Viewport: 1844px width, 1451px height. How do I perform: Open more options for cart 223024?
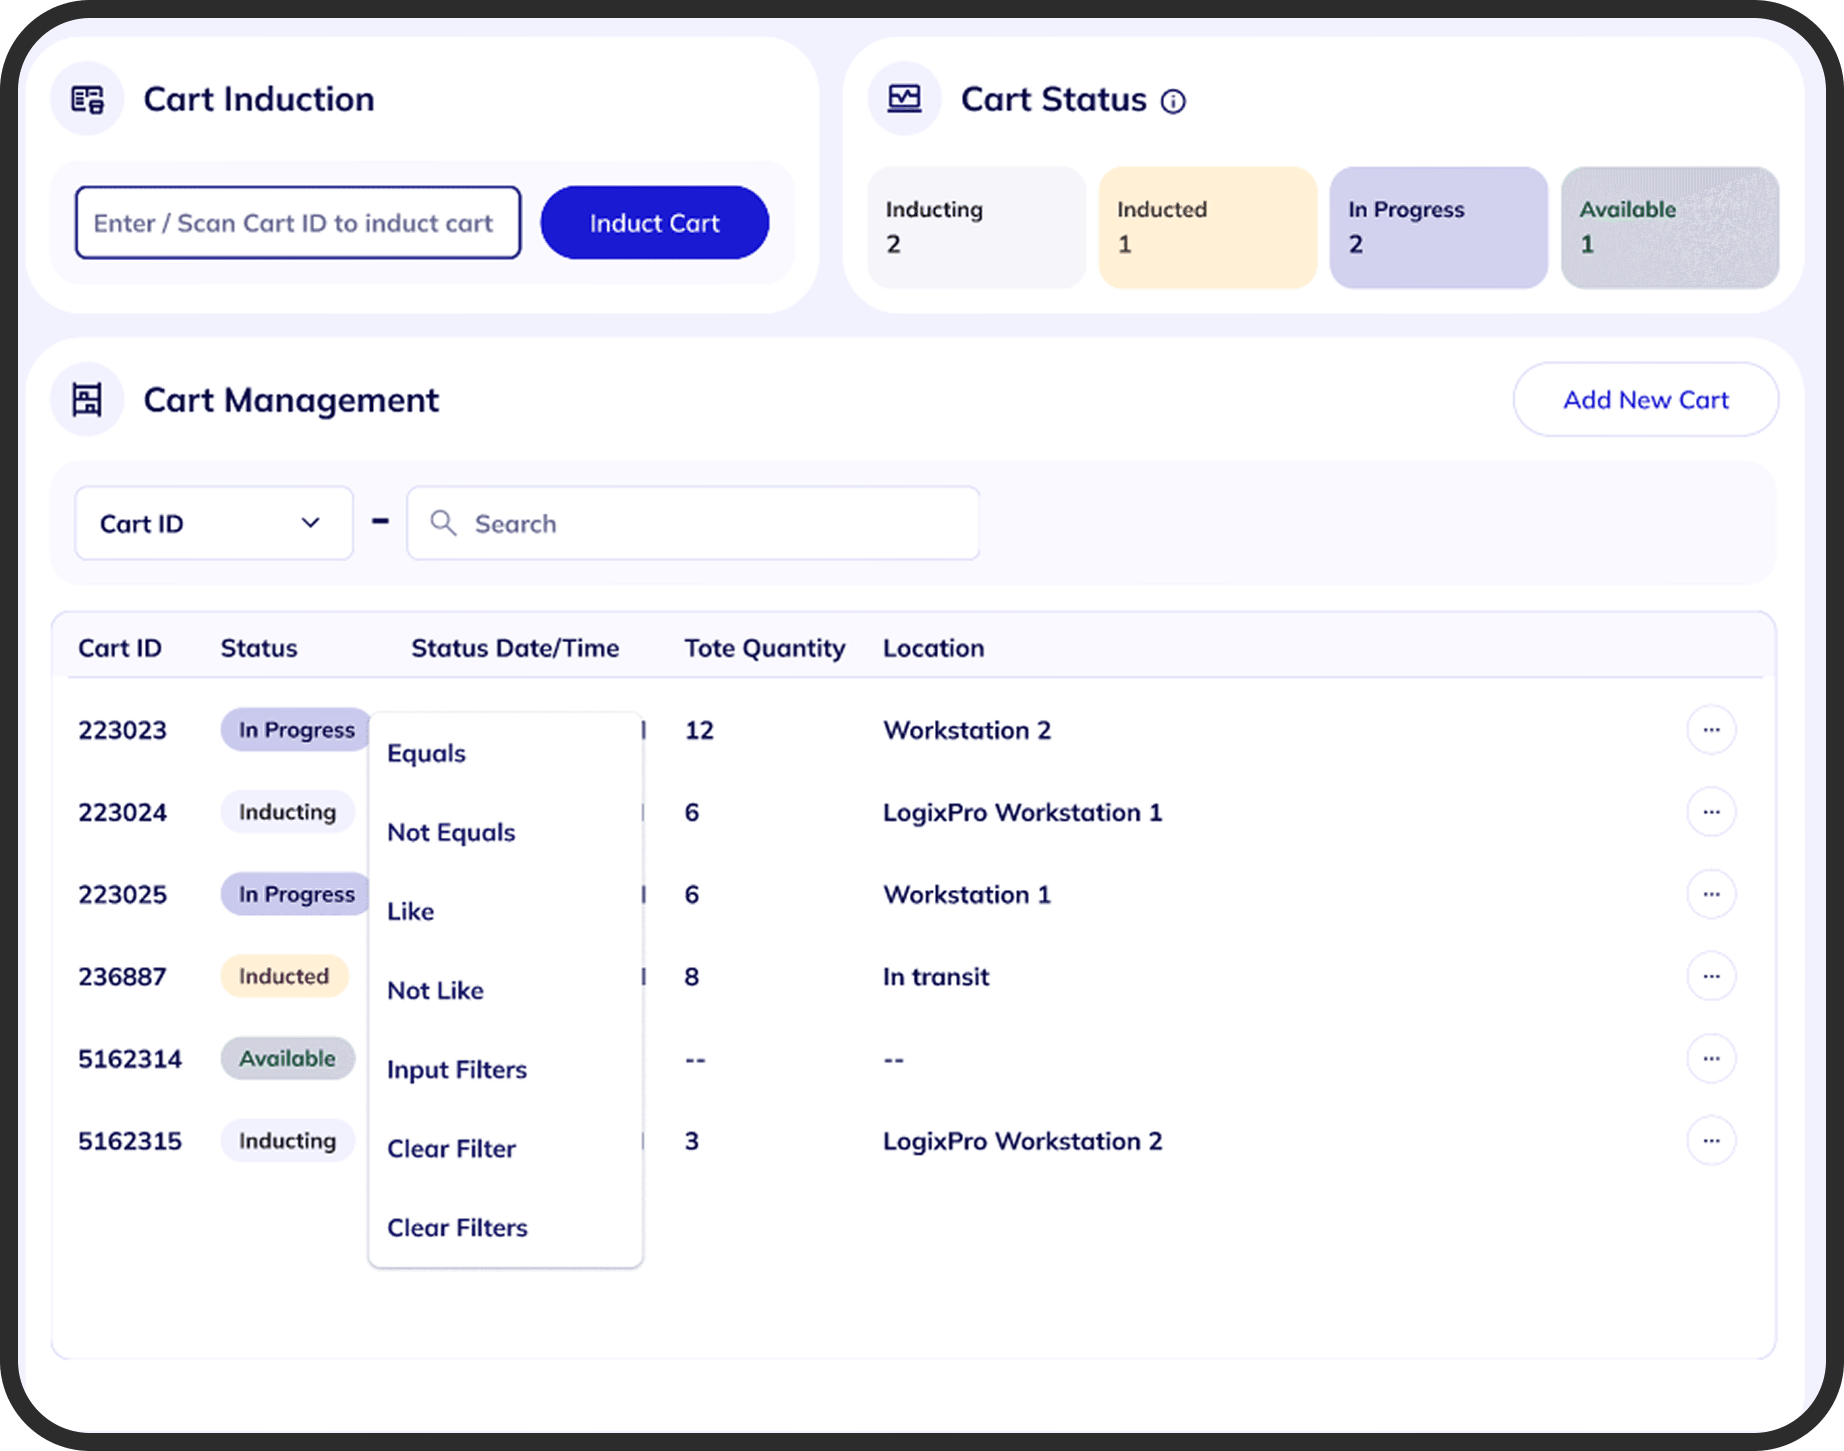(1711, 812)
